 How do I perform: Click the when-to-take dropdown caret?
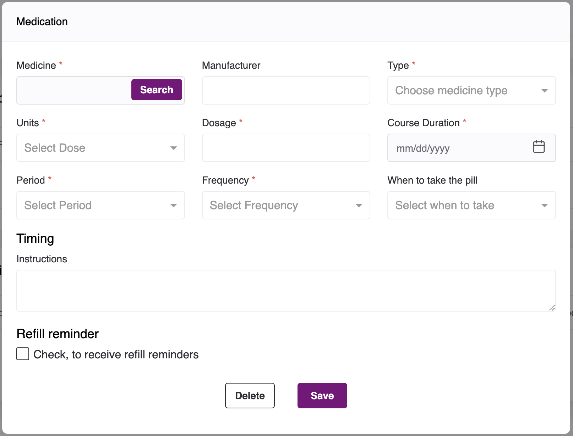point(544,206)
